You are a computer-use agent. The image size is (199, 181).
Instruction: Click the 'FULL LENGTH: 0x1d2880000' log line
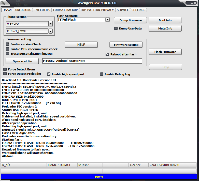31,103
